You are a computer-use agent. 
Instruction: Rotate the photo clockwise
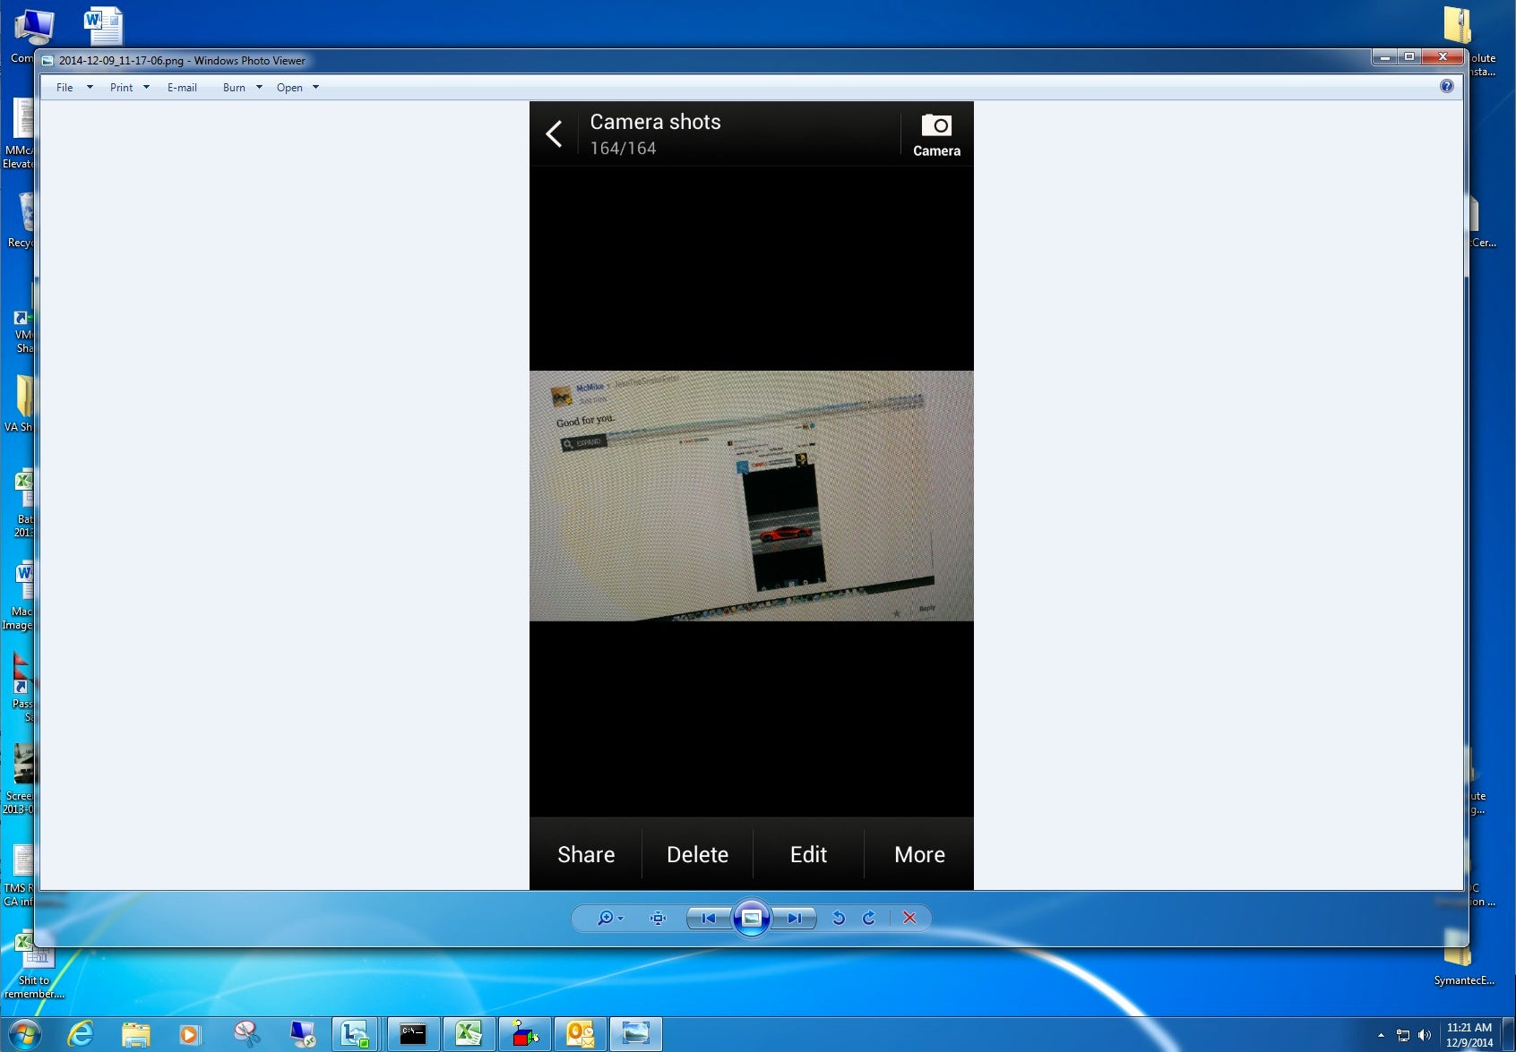869,918
